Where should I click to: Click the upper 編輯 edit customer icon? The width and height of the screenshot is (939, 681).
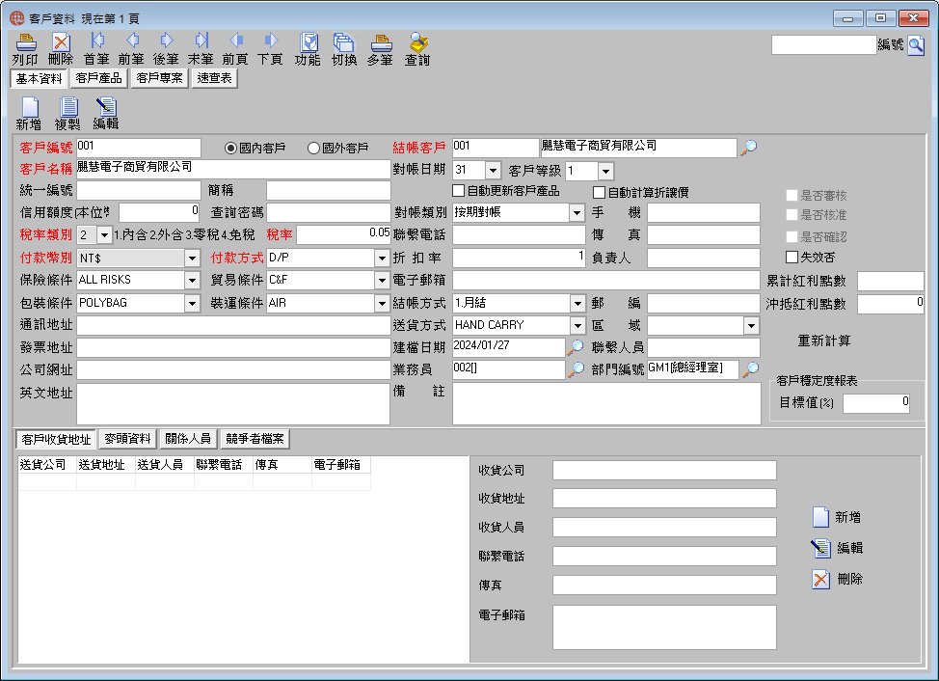(x=106, y=114)
